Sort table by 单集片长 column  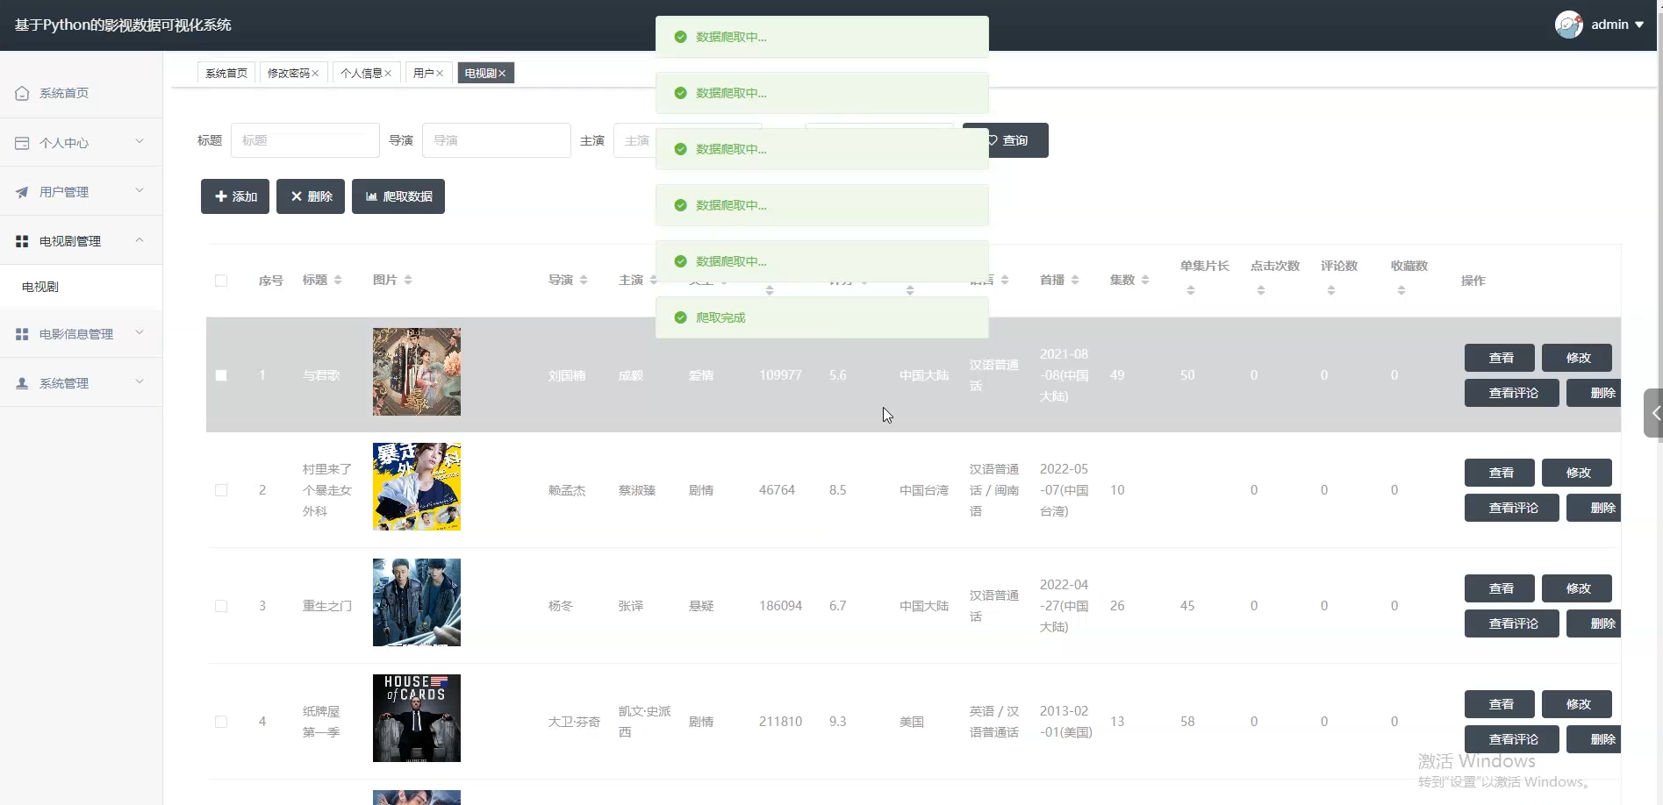pyautogui.click(x=1191, y=290)
